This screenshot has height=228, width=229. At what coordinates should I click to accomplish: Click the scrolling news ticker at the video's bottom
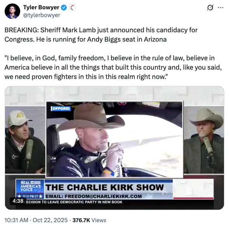74,202
